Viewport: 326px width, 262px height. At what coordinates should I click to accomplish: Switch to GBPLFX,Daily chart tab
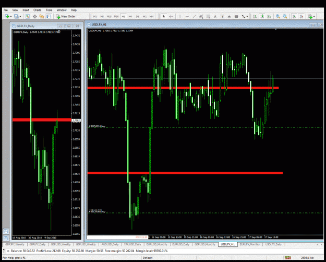pos(38,244)
